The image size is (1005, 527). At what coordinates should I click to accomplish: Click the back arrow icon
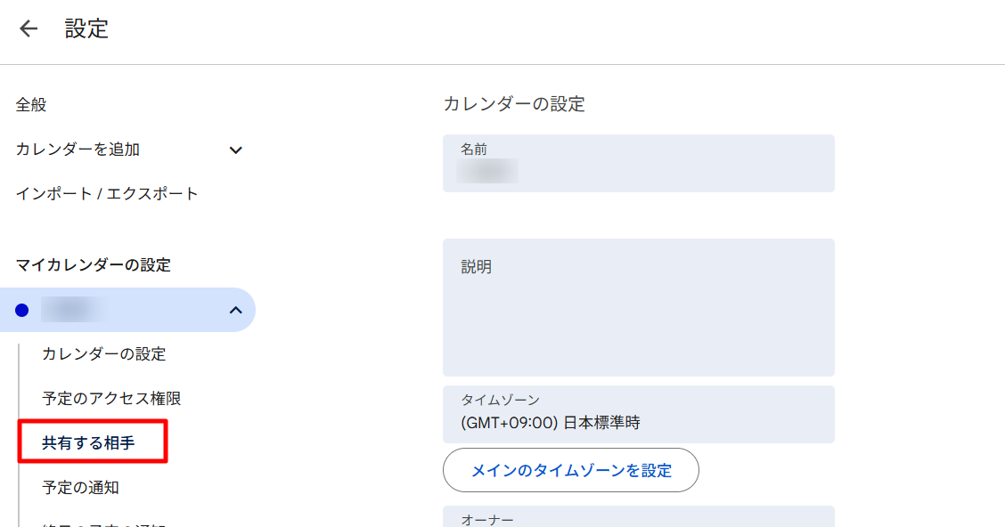click(29, 28)
